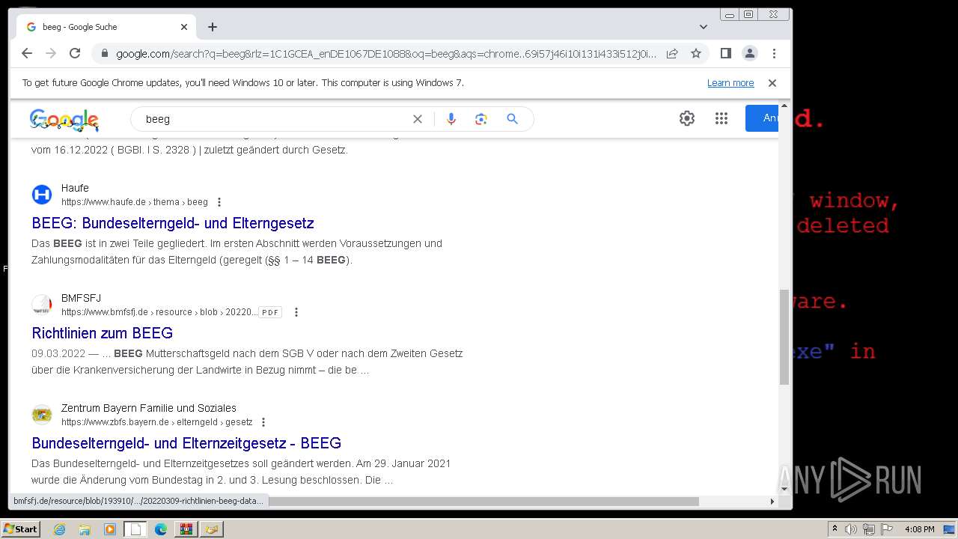Image resolution: width=958 pixels, height=539 pixels.
Task: Open 'Richtlinien zum BEEG' result
Action: click(103, 333)
